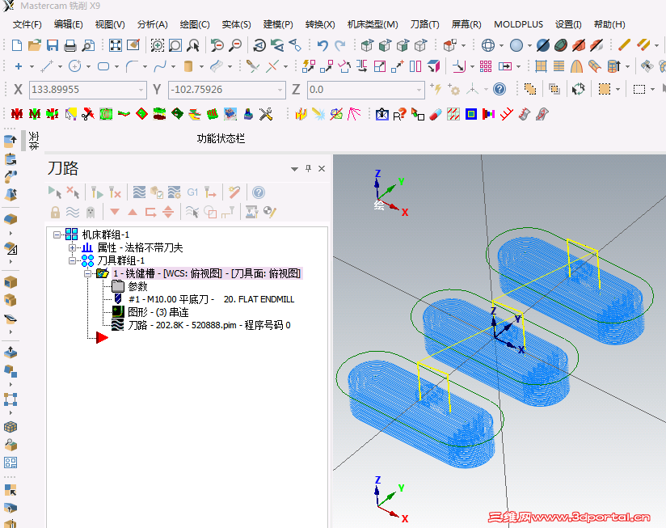The image size is (666, 528).
Task: Expand the 属性 - 法格不带刀夫 node
Action: [x=72, y=247]
